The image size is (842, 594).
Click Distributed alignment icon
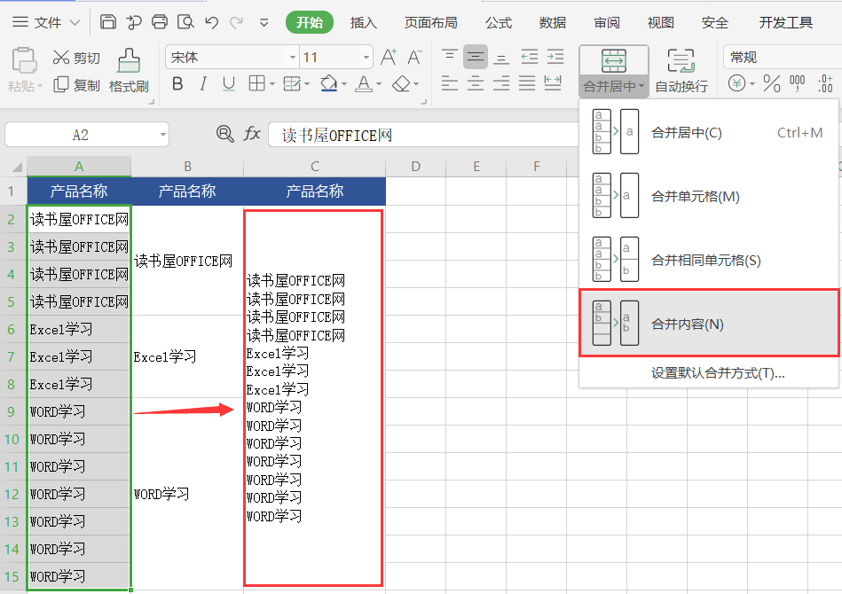click(553, 83)
